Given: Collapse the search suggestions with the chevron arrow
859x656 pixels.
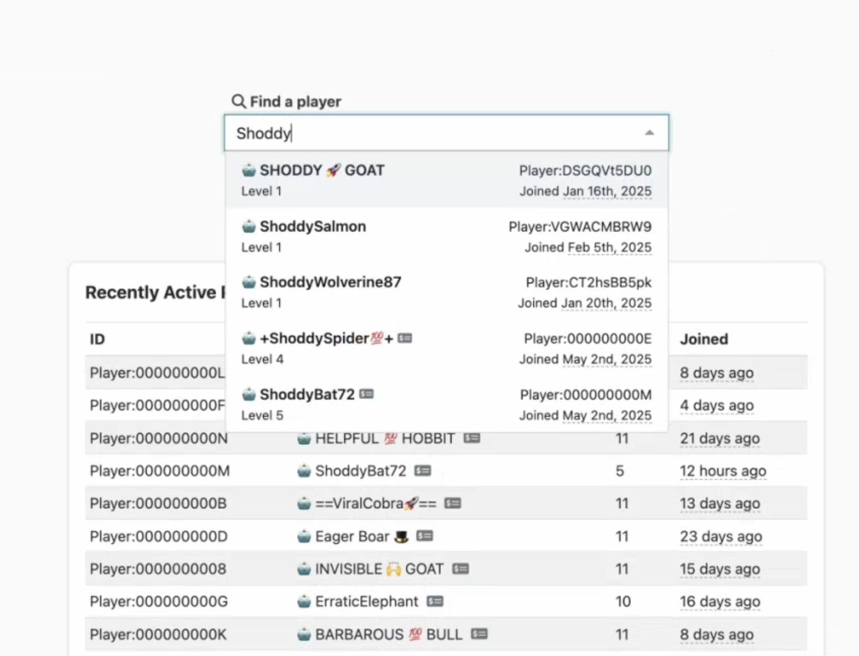Looking at the screenshot, I should [x=650, y=133].
